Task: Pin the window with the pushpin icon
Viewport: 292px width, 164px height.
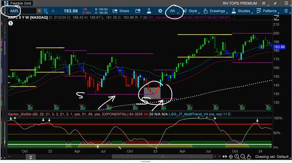Action: tap(275, 3)
